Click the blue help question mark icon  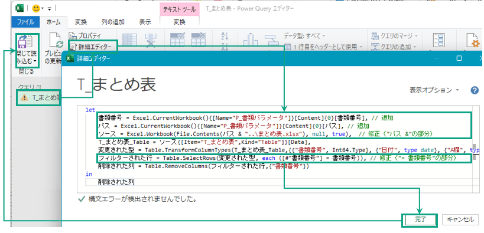point(475,90)
